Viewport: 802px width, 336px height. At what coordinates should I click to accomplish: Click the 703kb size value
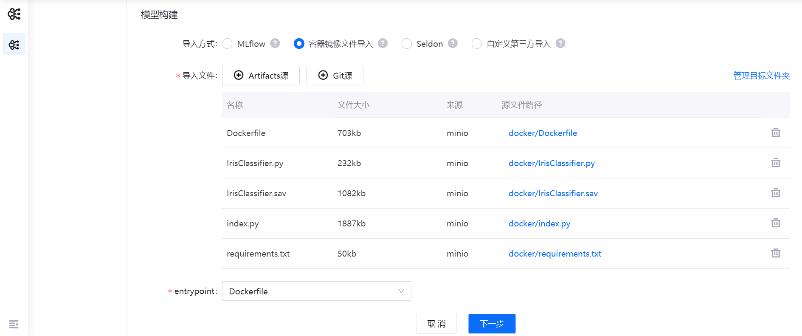pyautogui.click(x=349, y=133)
